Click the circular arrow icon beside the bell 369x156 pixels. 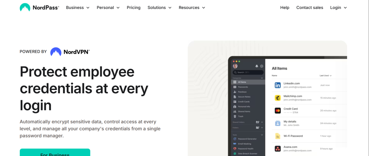click(x=262, y=66)
